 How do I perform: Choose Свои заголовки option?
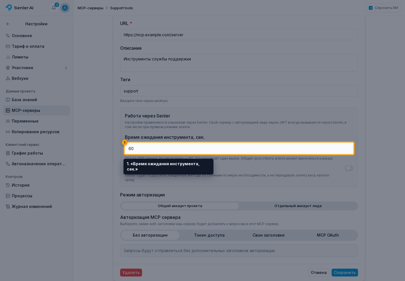pos(269,235)
